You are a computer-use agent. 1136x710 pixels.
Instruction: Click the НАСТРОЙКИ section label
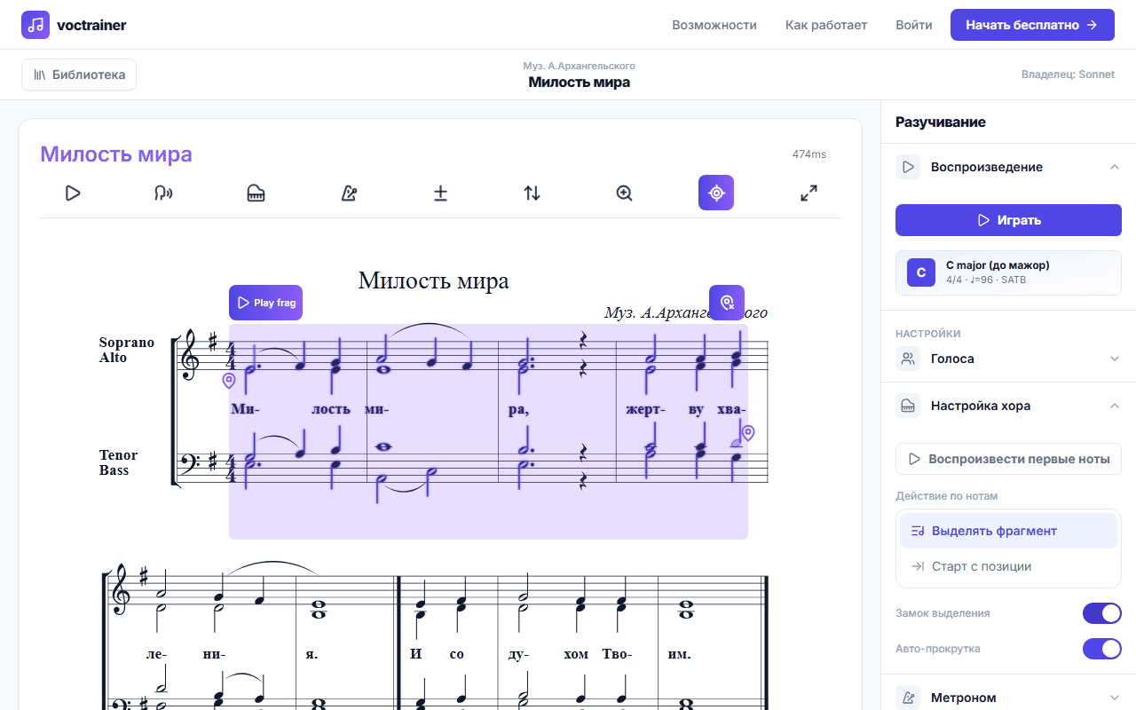click(928, 334)
